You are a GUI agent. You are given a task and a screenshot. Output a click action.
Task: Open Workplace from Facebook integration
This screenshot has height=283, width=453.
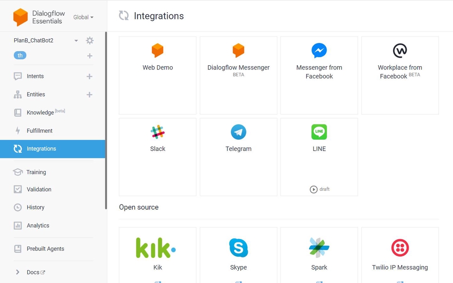point(400,76)
